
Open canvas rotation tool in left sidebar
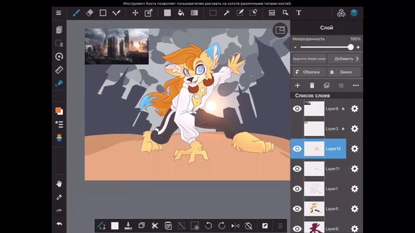[59, 56]
